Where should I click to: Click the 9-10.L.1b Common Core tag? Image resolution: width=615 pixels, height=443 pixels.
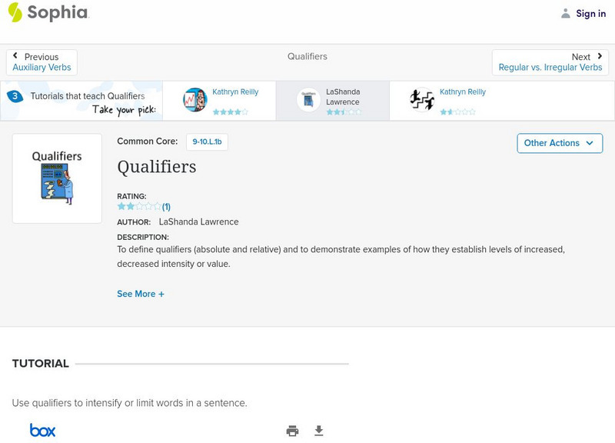[x=208, y=142]
